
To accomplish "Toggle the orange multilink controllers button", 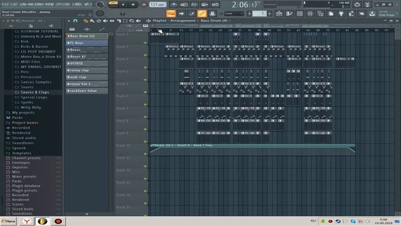I will coord(202,13).
